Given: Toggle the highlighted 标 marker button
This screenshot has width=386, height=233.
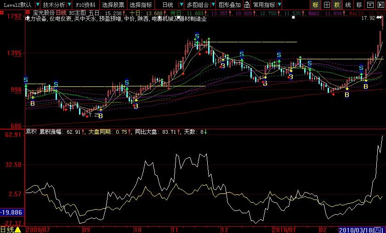Looking at the screenshot, I should coord(315,5).
